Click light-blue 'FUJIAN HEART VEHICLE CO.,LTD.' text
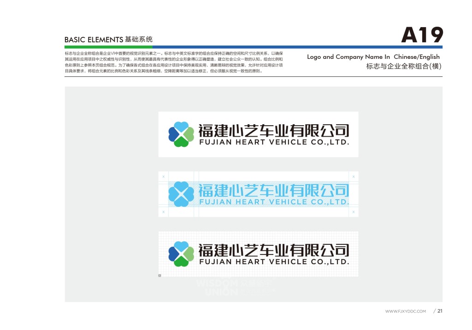 tap(274, 202)
